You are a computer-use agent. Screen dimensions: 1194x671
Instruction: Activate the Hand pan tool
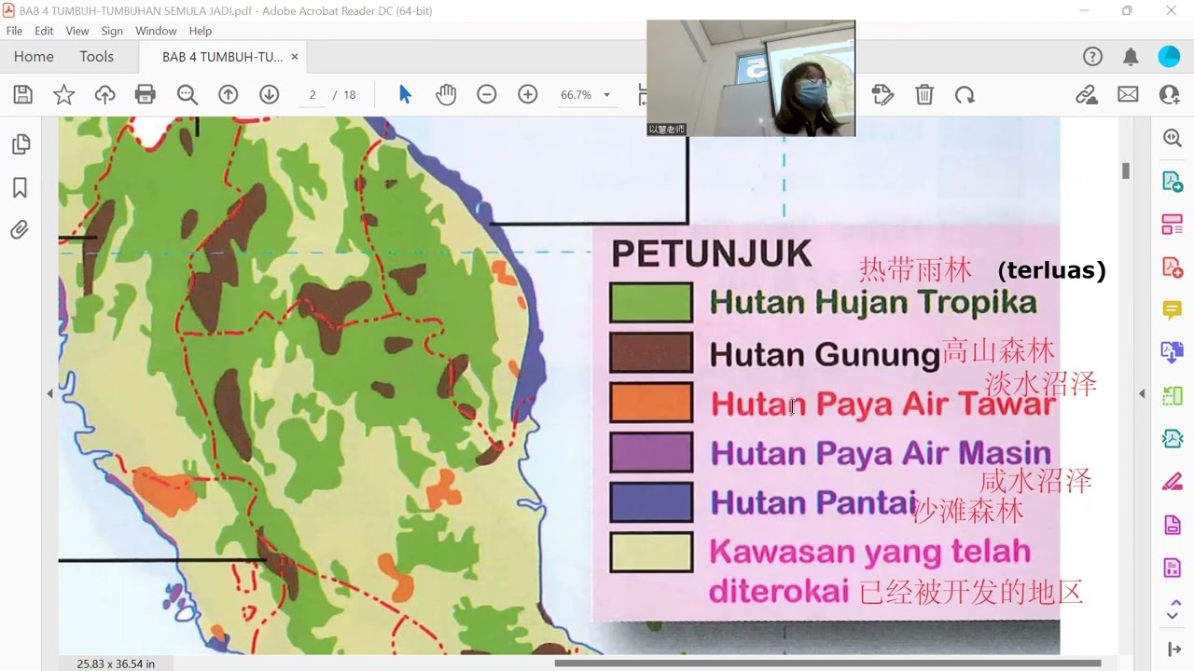[x=446, y=94]
